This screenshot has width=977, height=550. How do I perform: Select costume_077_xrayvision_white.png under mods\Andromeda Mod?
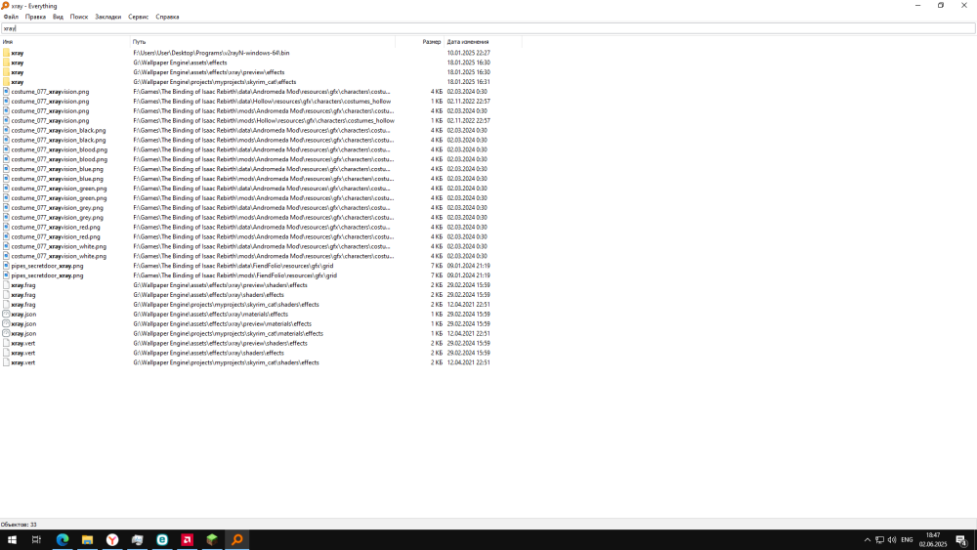pos(59,256)
